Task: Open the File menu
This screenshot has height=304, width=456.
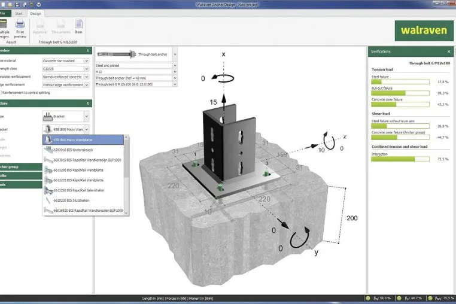Action: (x=4, y=13)
